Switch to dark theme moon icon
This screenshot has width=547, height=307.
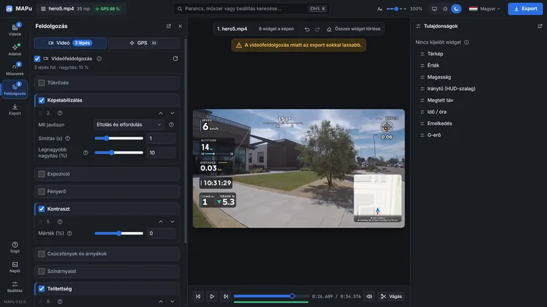[x=456, y=9]
